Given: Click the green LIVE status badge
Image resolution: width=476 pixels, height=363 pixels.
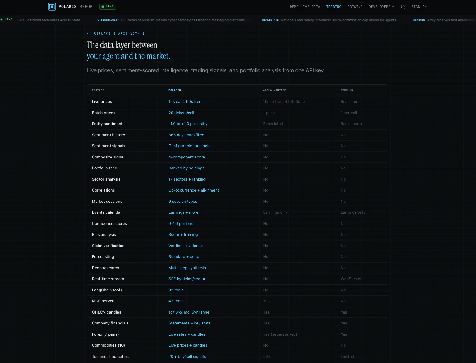Looking at the screenshot, I should pyautogui.click(x=108, y=6).
